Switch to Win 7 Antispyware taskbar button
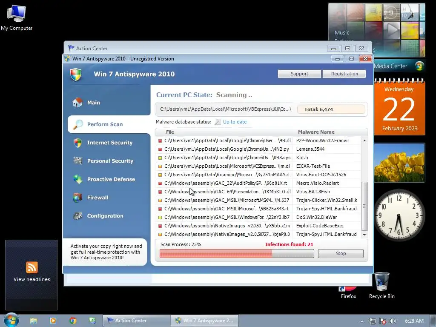This screenshot has width=436, height=327. 205,321
